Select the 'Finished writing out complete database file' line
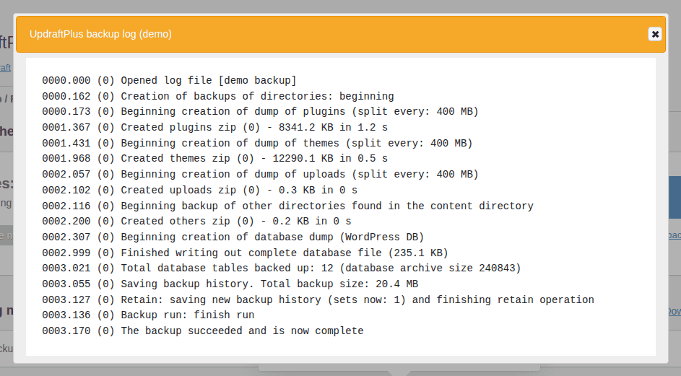The height and width of the screenshot is (376, 681). [245, 253]
